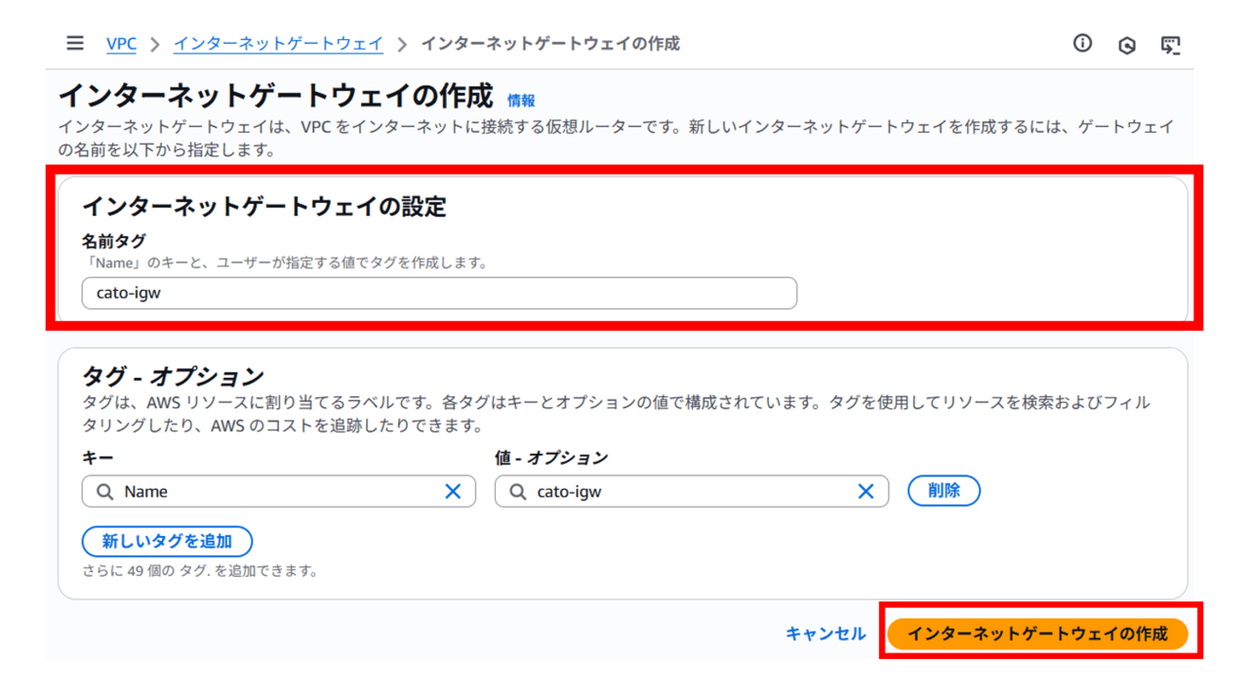Image resolution: width=1249 pixels, height=695 pixels.
Task: Open the side navigation hamburger menu
Action: [75, 44]
